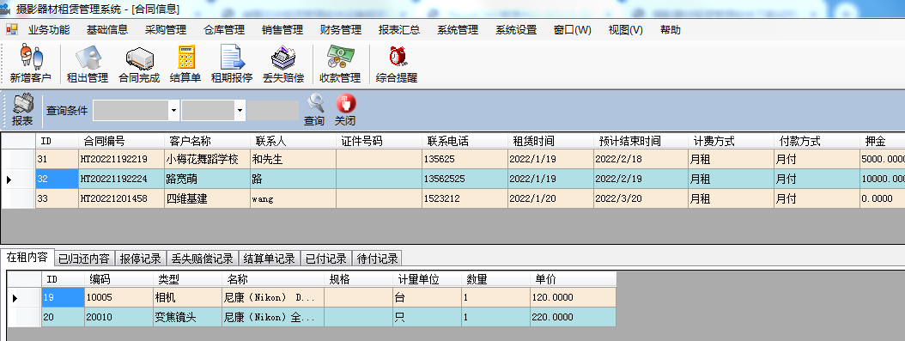The image size is (905, 341).
Task: Expand the first 查询条件 dropdown
Action: [x=173, y=110]
